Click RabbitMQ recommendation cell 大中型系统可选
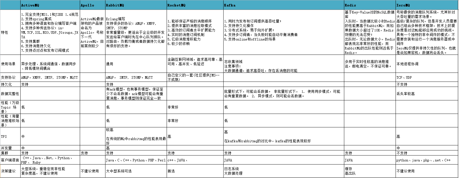The height and width of the screenshot is (178, 459). tap(136, 171)
